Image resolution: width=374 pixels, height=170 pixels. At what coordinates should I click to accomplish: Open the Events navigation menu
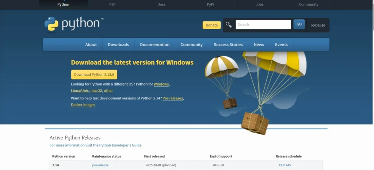(x=281, y=44)
